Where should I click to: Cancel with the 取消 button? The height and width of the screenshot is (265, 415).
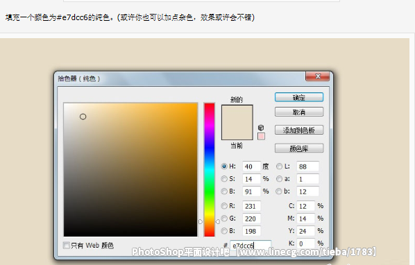(299, 112)
